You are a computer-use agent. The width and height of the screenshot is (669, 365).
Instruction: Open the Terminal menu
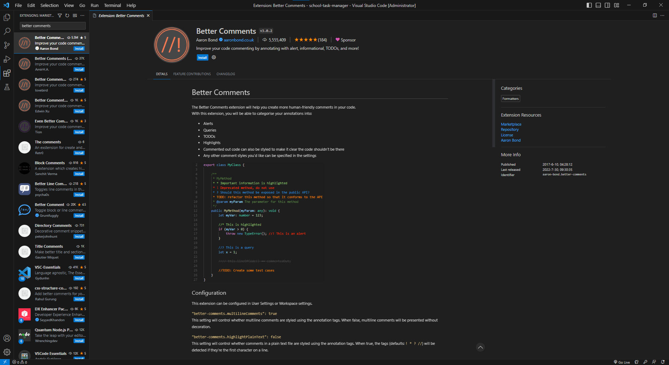pos(112,5)
